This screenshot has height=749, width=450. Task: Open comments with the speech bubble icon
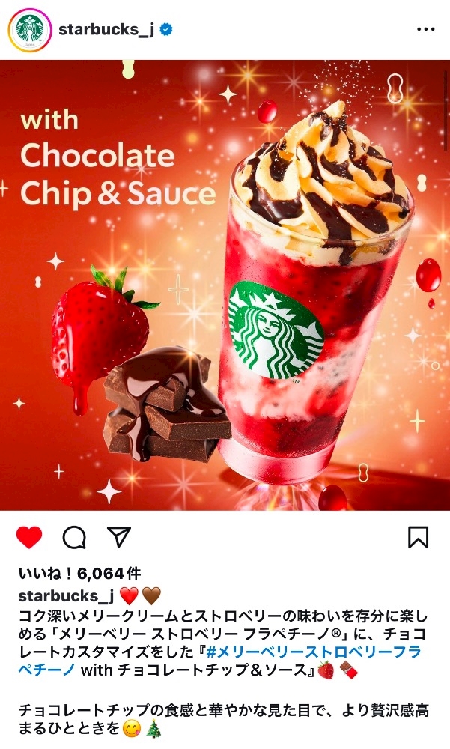[x=75, y=537]
